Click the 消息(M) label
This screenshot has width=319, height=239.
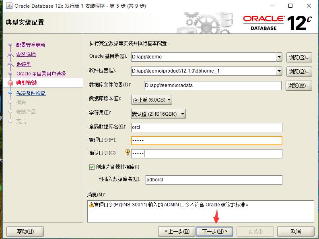[96, 195]
